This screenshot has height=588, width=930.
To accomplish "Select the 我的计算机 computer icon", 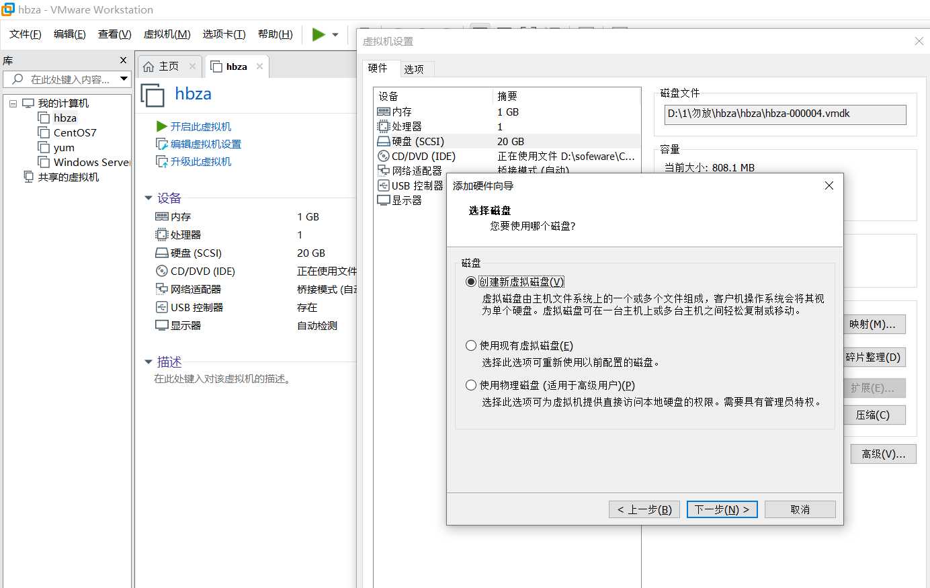I will pos(28,103).
